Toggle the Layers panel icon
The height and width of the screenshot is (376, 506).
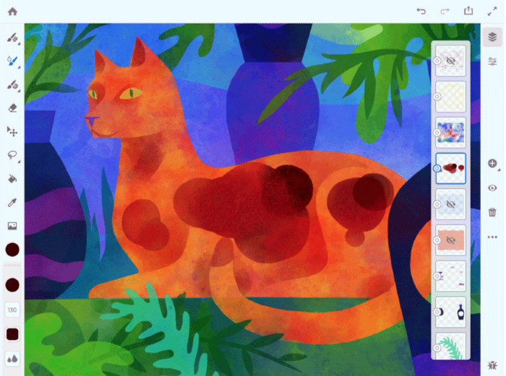coord(492,38)
